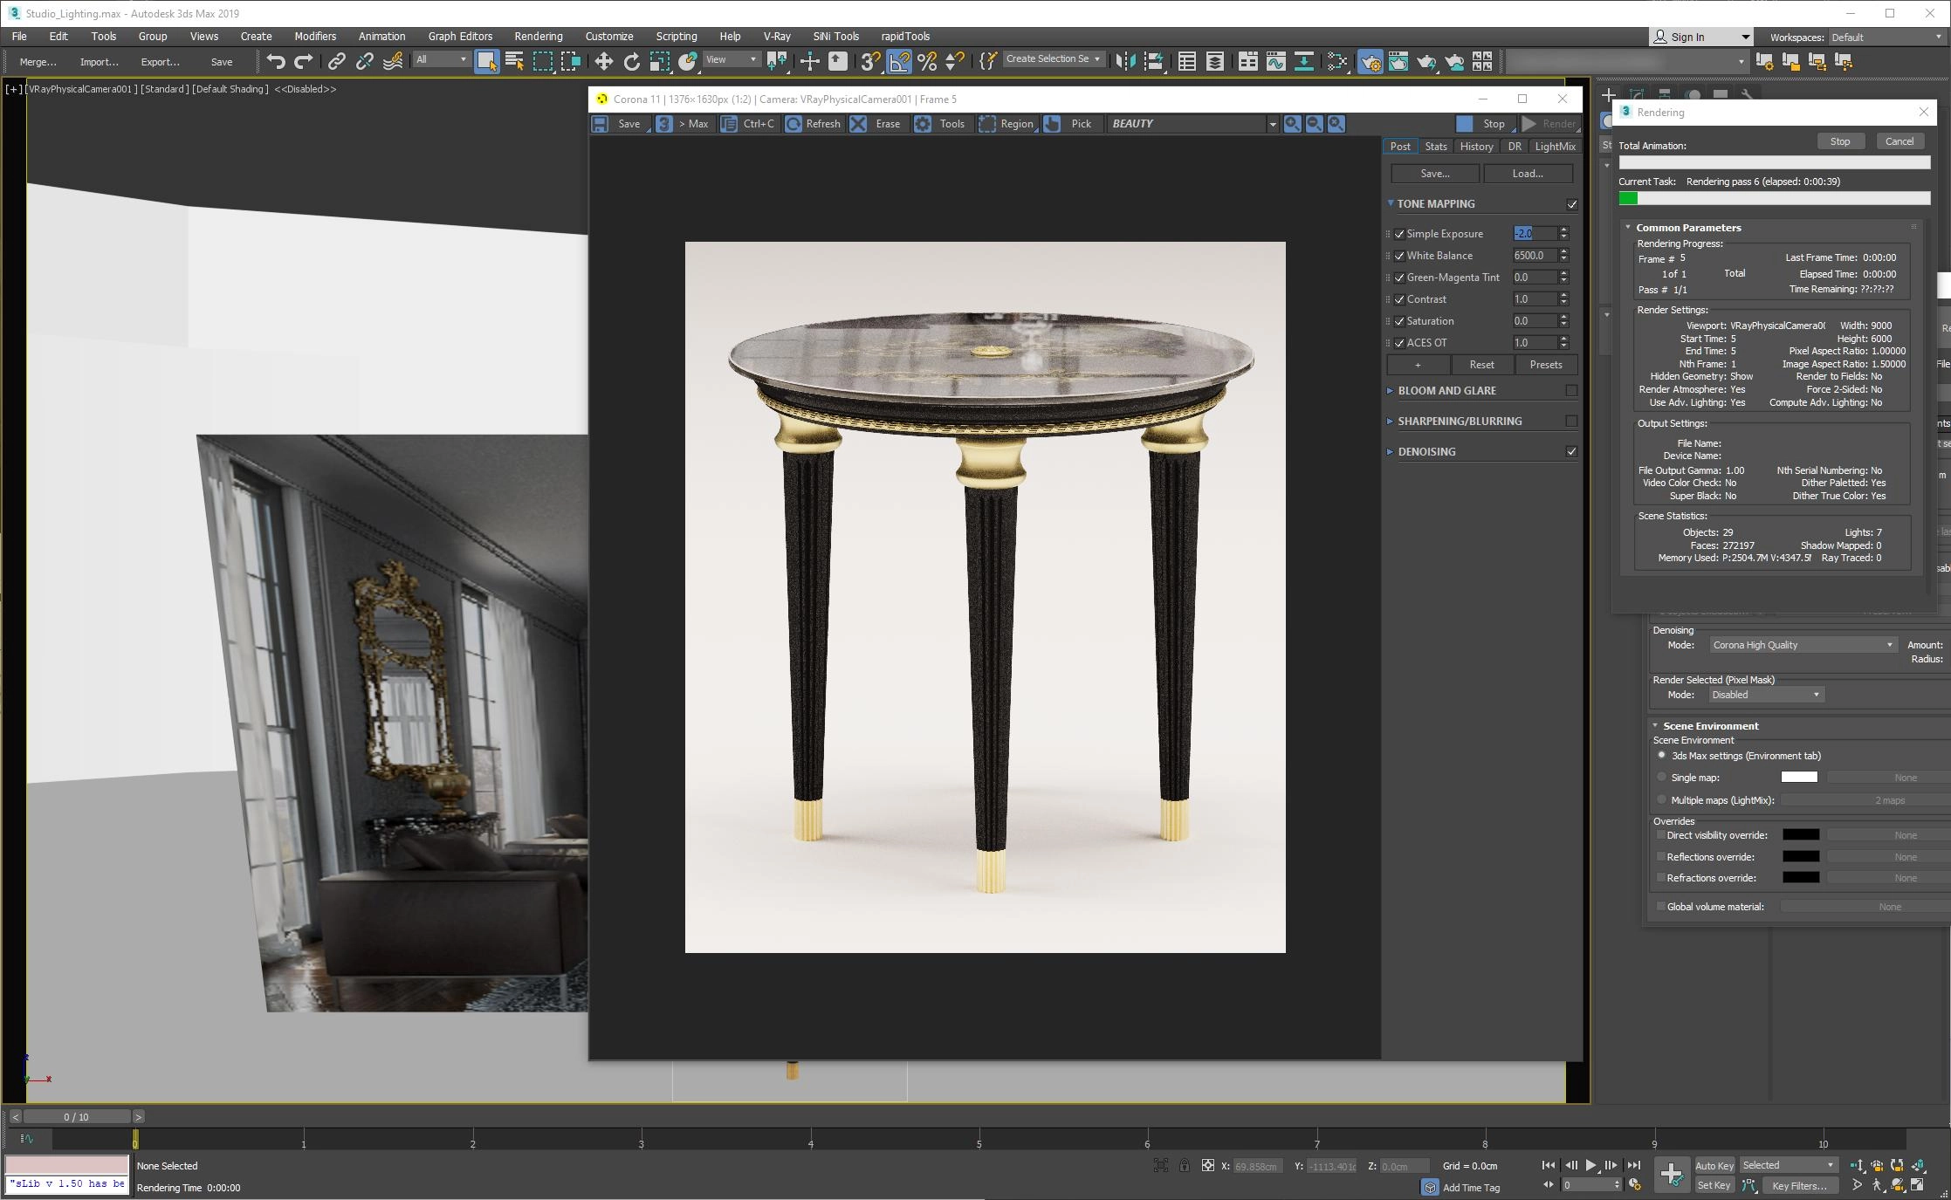Disable the Denoising checkbox

[1572, 451]
